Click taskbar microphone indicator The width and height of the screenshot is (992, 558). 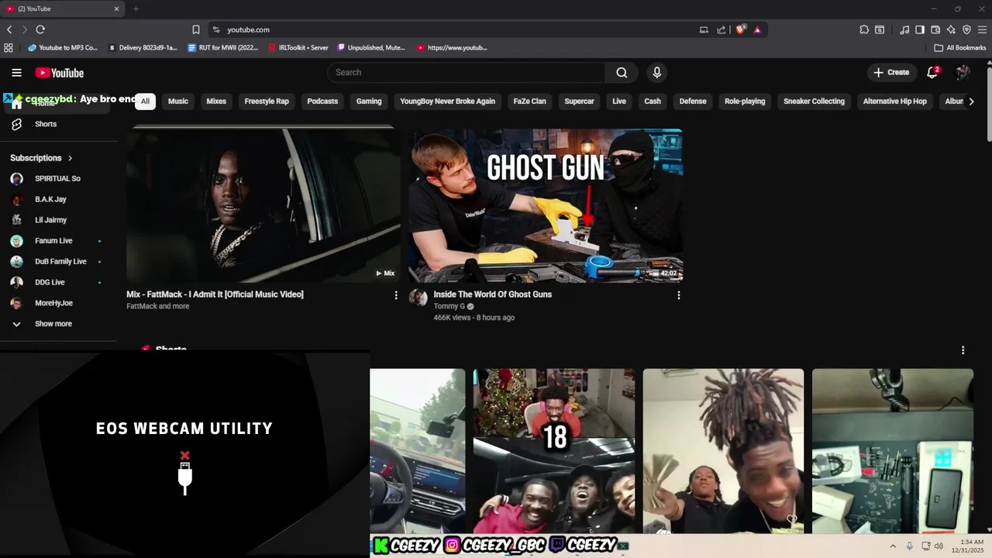click(x=910, y=546)
